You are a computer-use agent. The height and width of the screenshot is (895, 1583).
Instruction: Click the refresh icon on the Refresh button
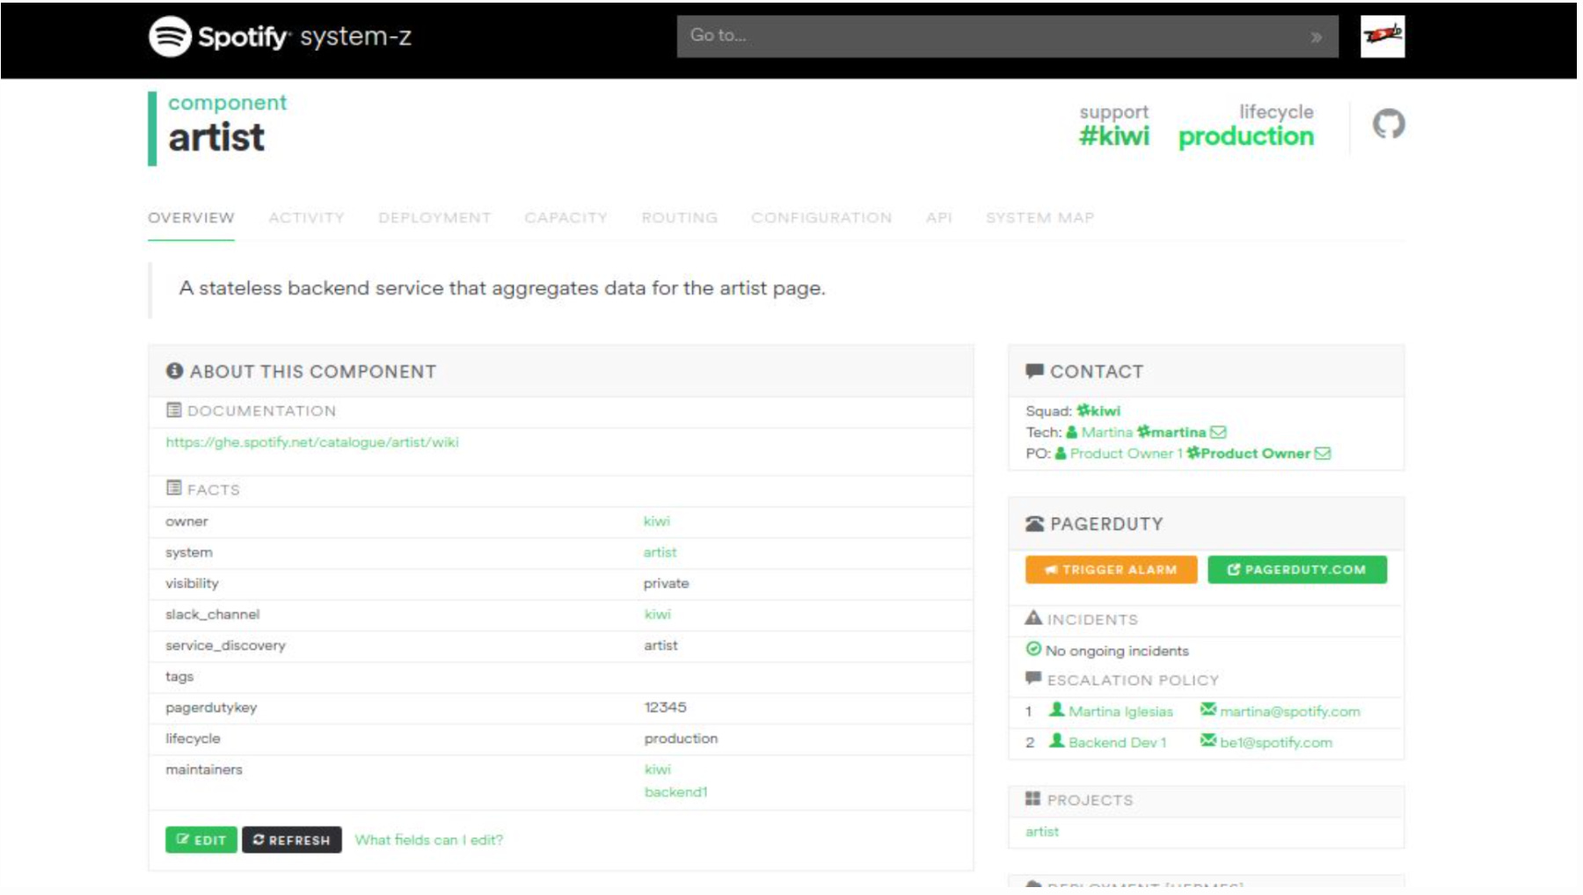tap(257, 840)
